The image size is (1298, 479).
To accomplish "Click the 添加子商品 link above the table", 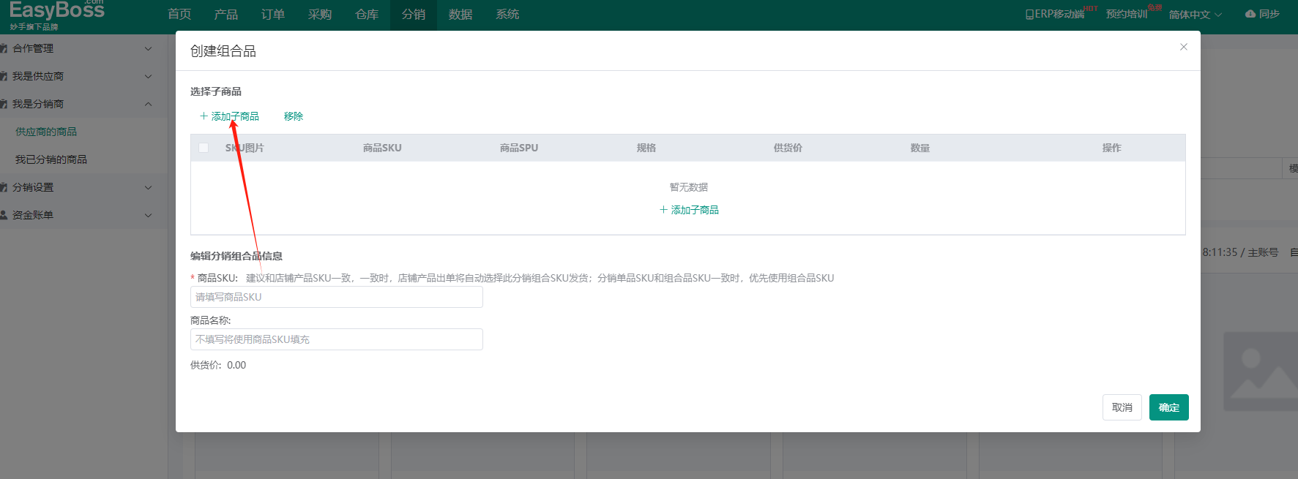I will pyautogui.click(x=229, y=116).
